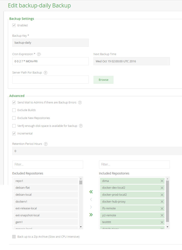
Task: Remove dima from Included Repositories
Action: 162,181
